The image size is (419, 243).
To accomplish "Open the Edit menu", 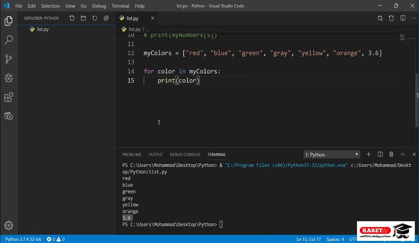I will (x=31, y=6).
